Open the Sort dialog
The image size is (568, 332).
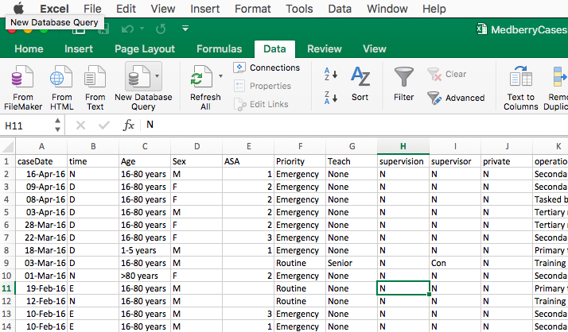coord(360,84)
